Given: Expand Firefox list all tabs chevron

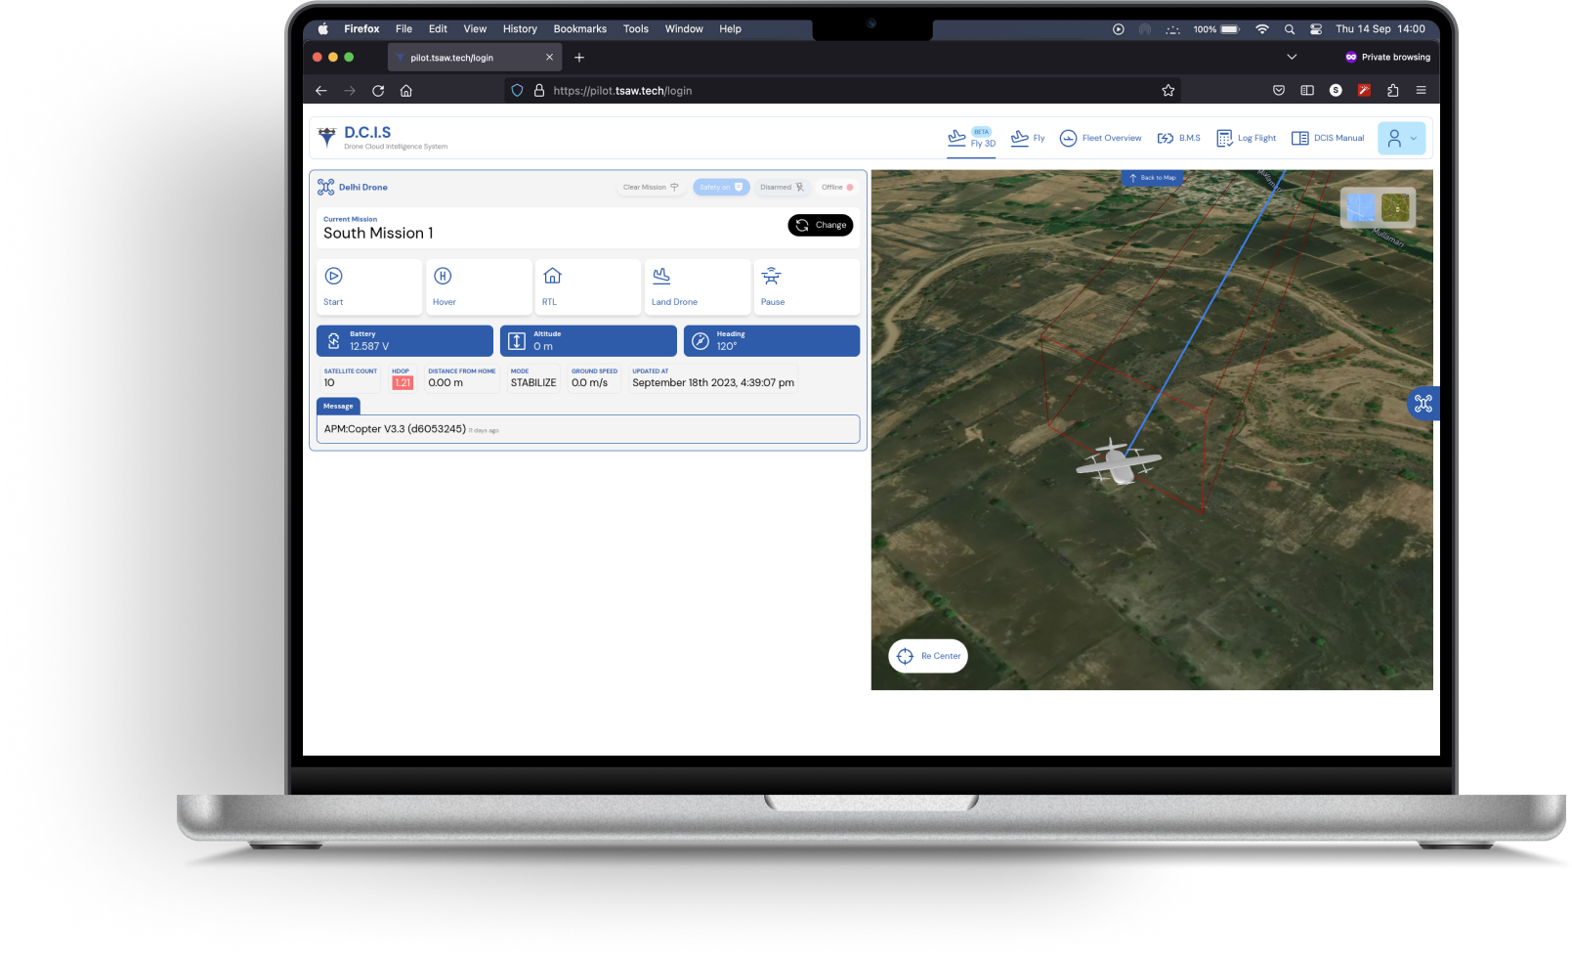Looking at the screenshot, I should [1292, 58].
